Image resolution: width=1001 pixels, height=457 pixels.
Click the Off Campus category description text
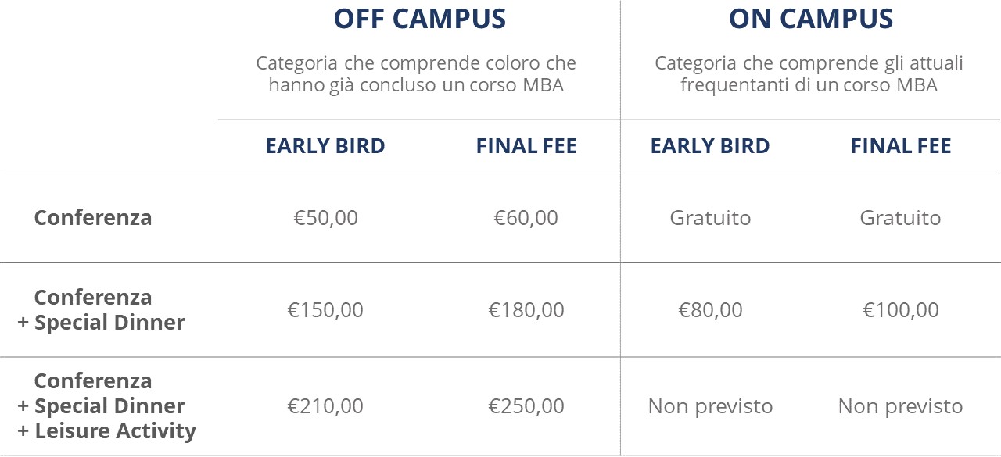tap(416, 74)
